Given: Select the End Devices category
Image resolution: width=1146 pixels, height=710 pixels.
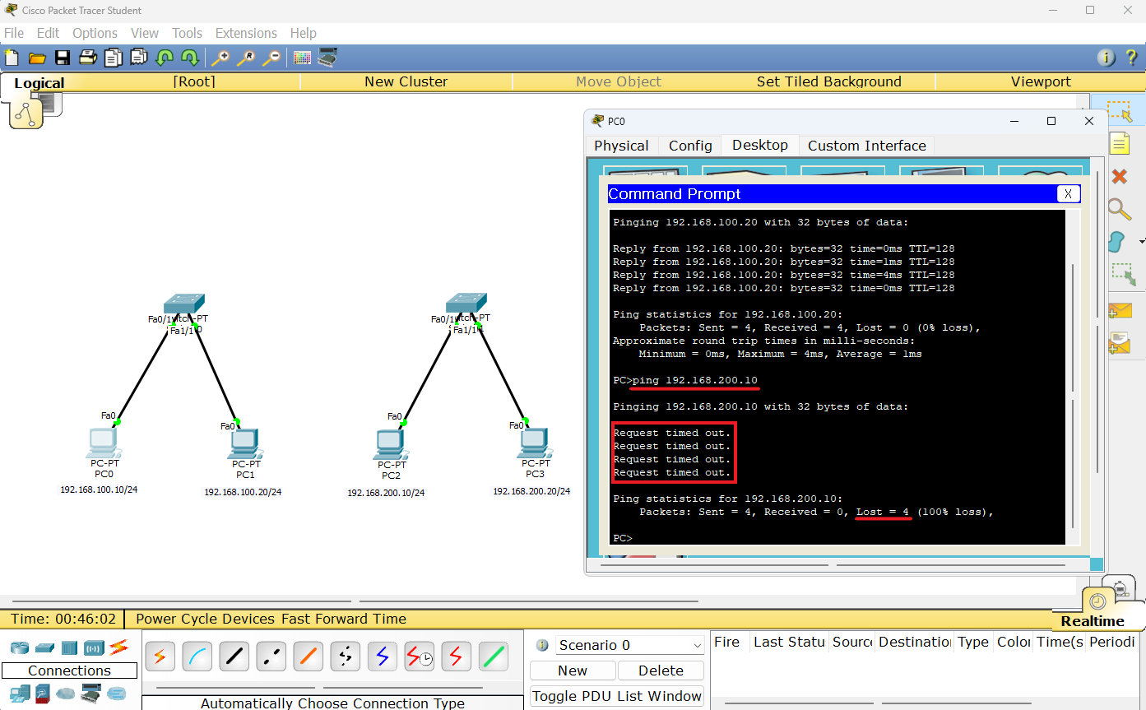Looking at the screenshot, I should point(19,693).
